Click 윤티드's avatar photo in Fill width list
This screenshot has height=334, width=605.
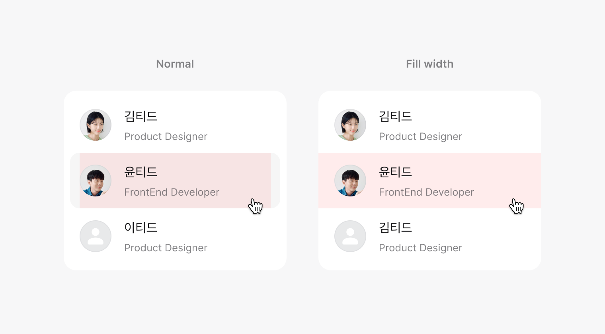(x=350, y=181)
